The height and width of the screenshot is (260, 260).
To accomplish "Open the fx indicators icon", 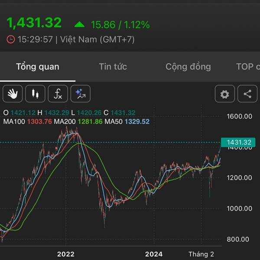I will tap(58, 94).
